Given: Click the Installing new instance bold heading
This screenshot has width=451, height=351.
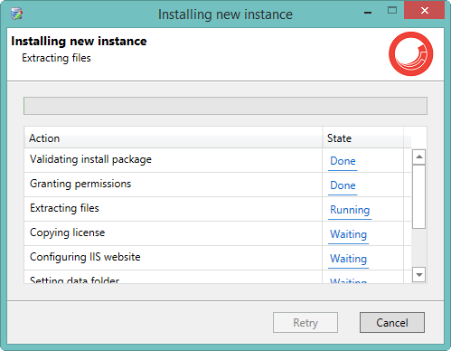Looking at the screenshot, I should pos(79,42).
